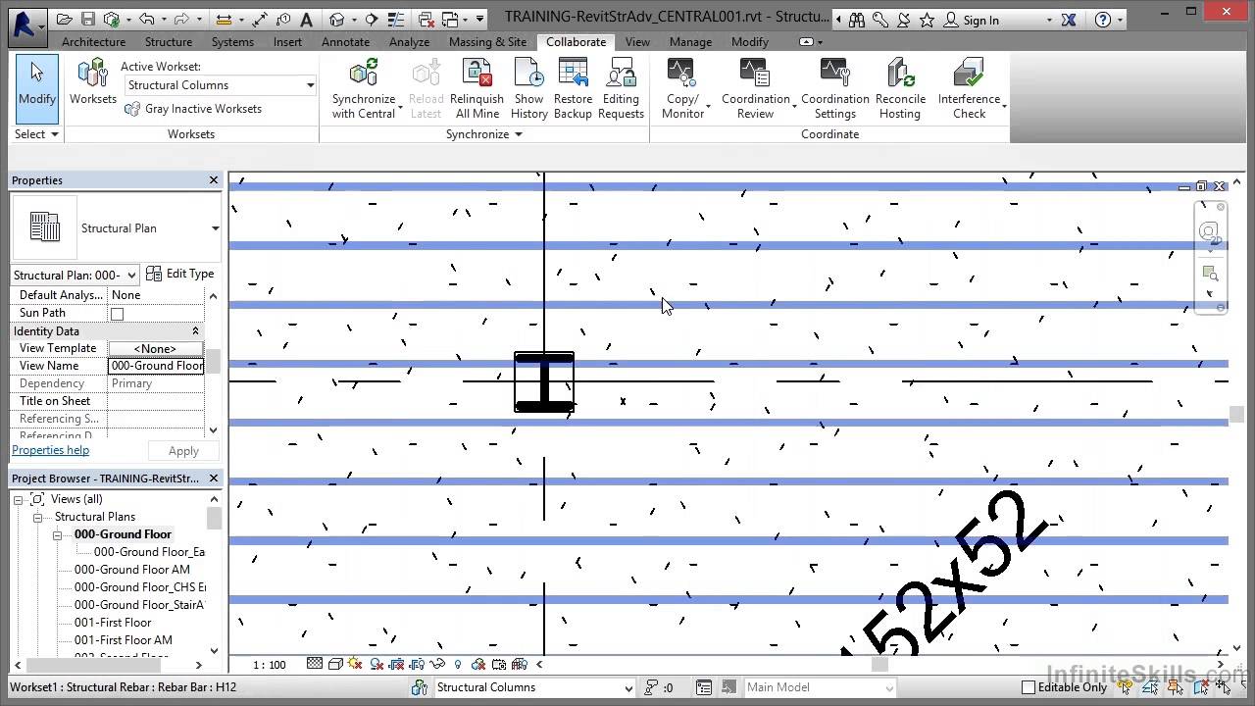Click the Autodesk Exchange Apps X icon

click(x=1069, y=20)
